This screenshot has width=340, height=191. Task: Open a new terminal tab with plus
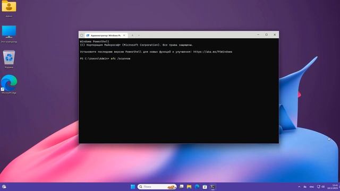tap(132, 36)
